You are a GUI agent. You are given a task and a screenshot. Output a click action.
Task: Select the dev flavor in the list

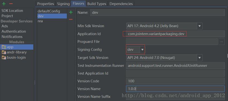coord(52,16)
